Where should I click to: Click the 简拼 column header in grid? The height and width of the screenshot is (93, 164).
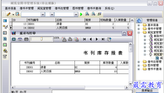tap(92, 20)
